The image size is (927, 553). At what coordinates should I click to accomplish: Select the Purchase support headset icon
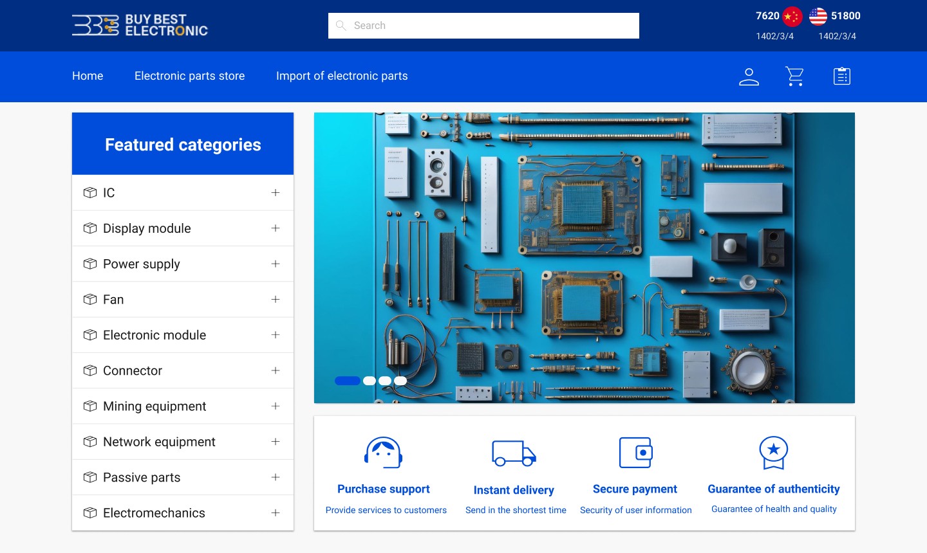click(384, 452)
